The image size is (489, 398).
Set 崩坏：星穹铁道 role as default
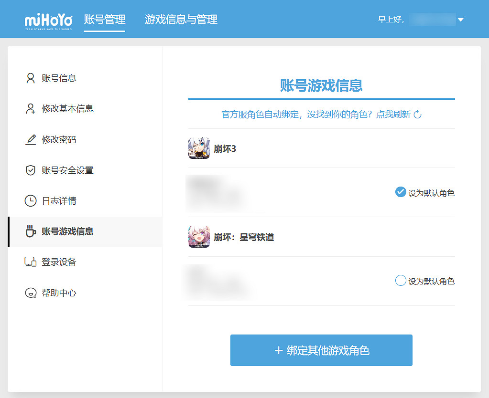[401, 281]
